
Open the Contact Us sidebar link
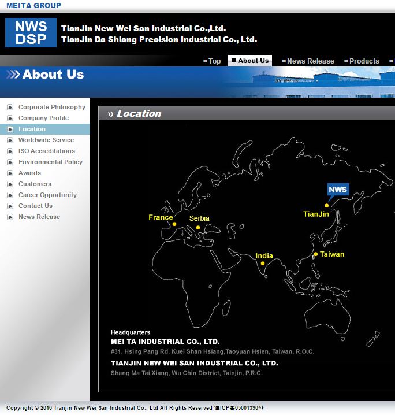pos(35,206)
